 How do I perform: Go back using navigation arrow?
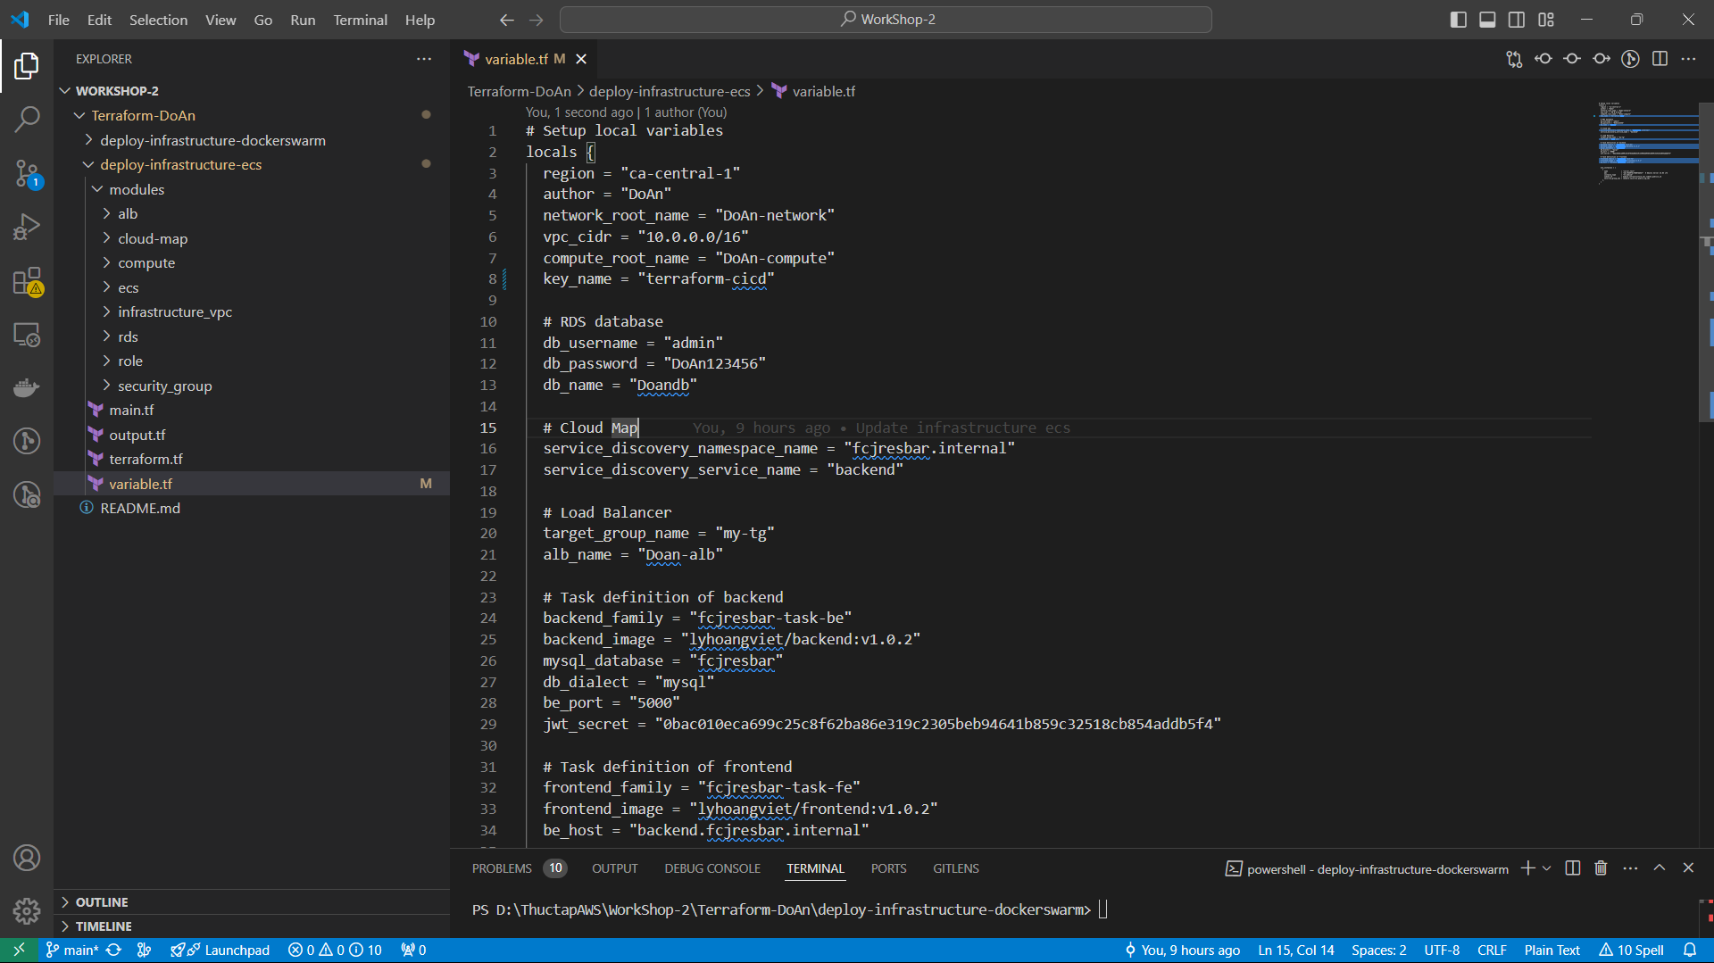pyautogui.click(x=506, y=20)
